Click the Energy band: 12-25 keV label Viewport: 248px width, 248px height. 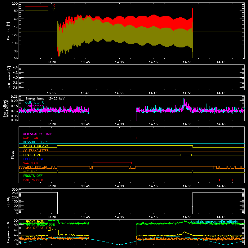click(x=45, y=99)
